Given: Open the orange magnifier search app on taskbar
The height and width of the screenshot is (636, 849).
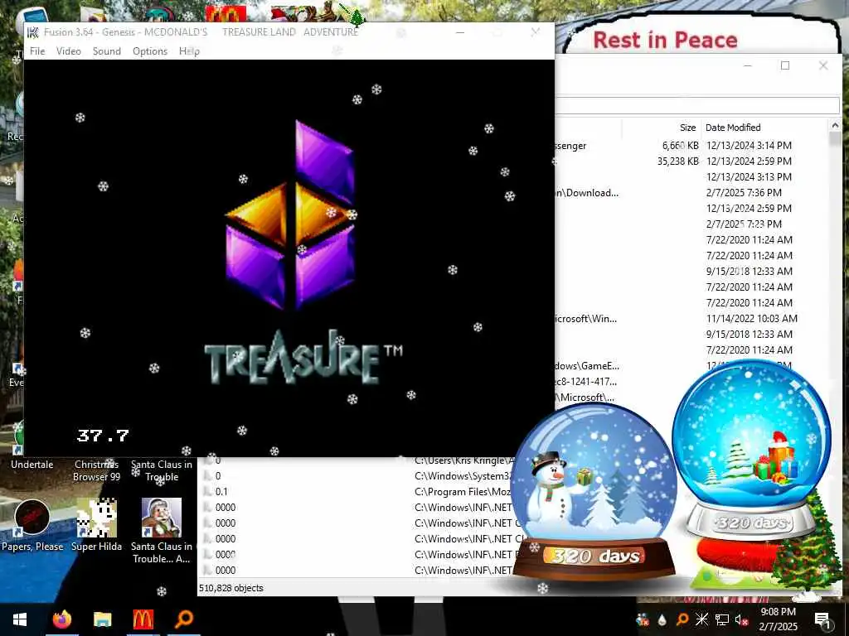Looking at the screenshot, I should click(x=183, y=619).
